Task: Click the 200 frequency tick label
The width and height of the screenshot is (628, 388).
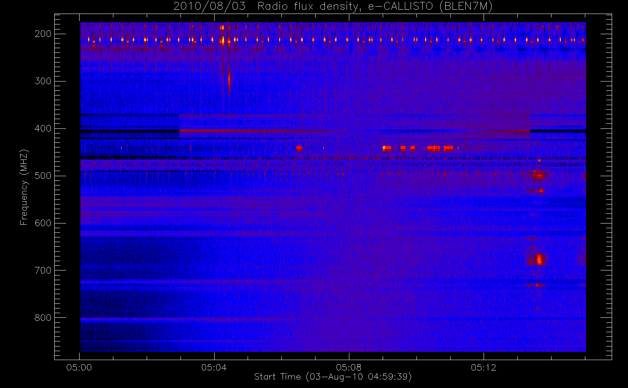Action: pos(43,34)
